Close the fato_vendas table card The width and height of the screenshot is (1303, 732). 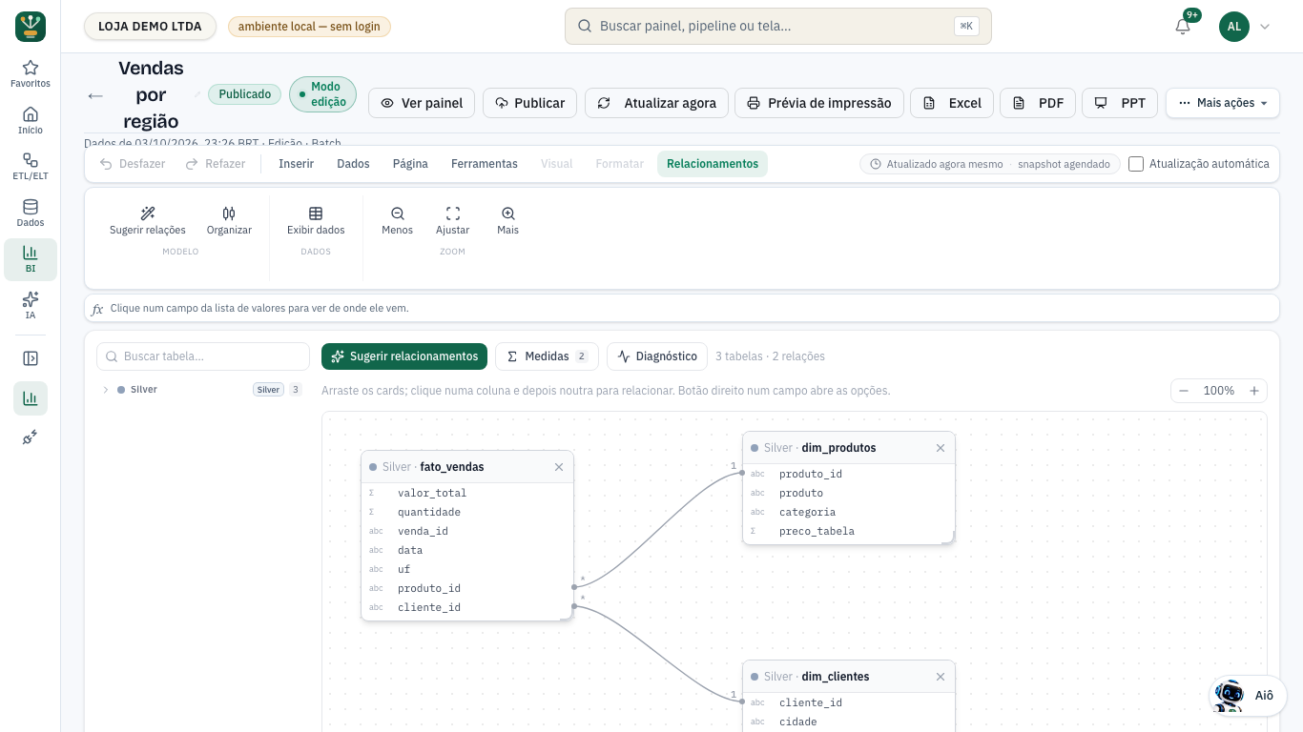click(x=559, y=467)
